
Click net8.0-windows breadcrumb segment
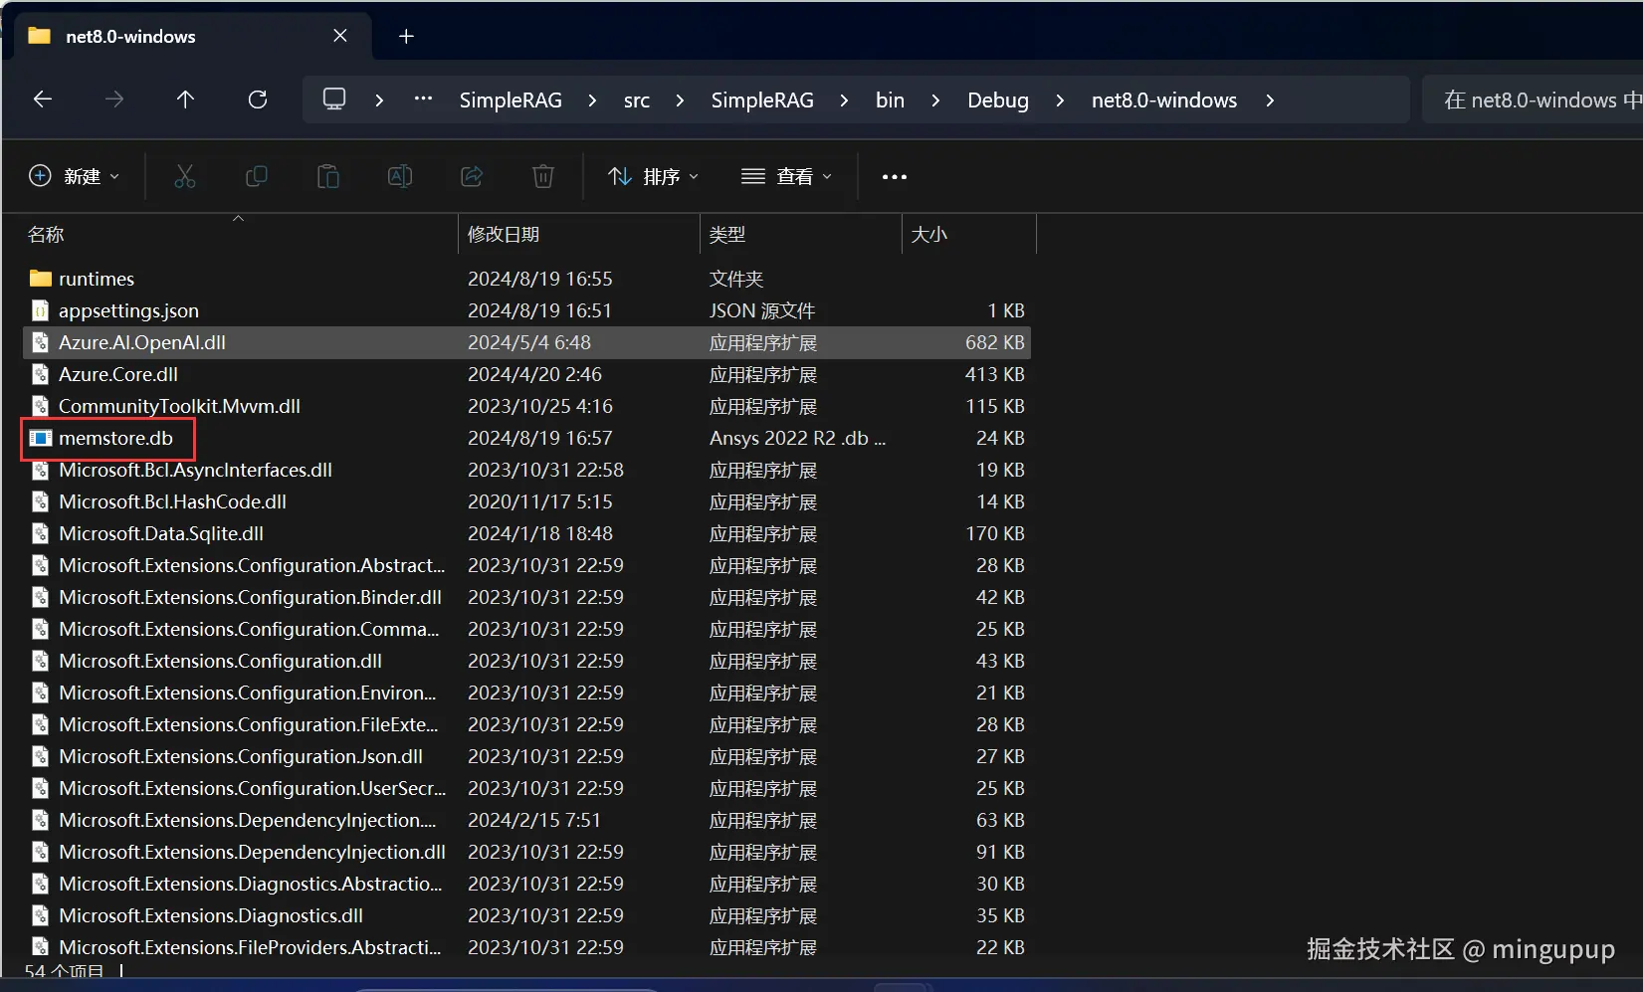(1164, 100)
